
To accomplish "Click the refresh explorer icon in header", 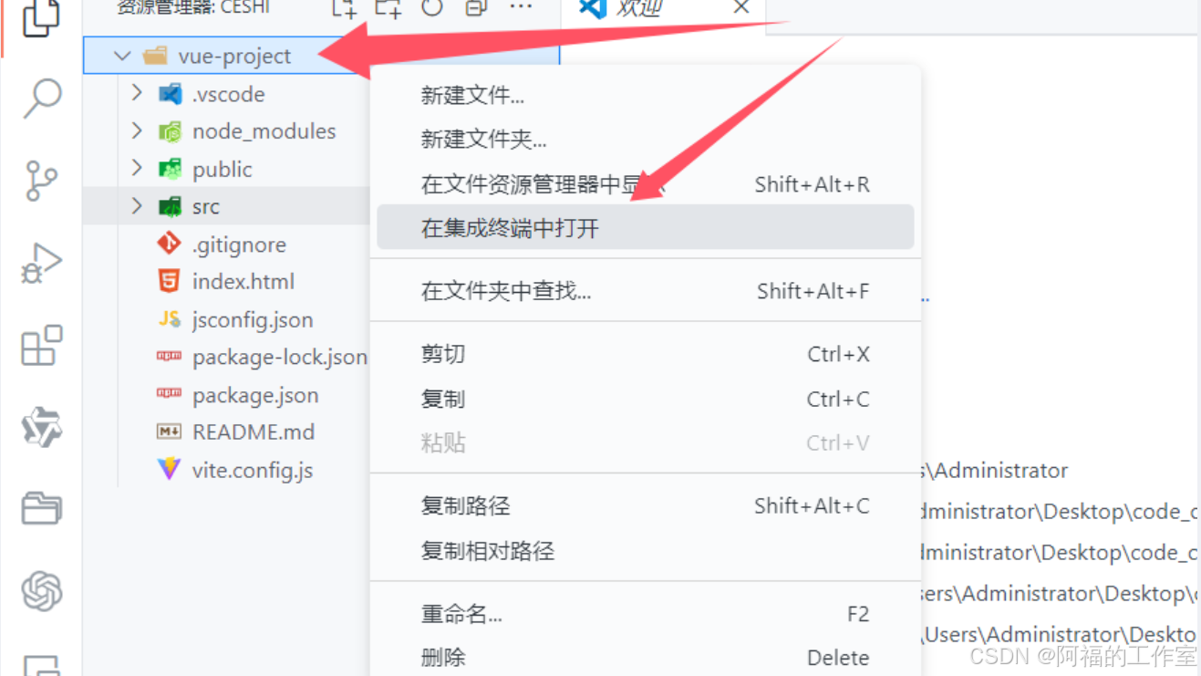I will [x=432, y=8].
